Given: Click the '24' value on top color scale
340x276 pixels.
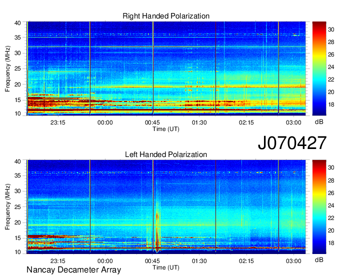Looking at the screenshot, I should (331, 67).
